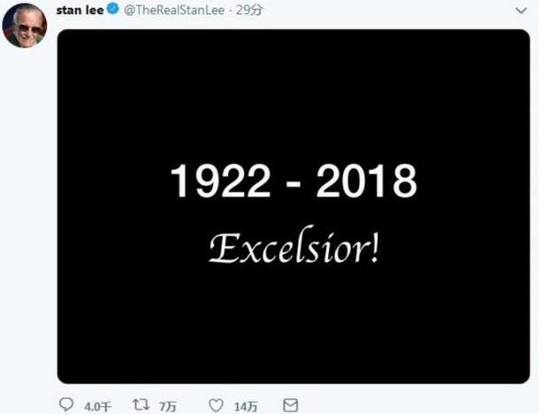Image resolution: width=557 pixels, height=414 pixels.
Task: Click the 7万 retweet count
Action: [167, 406]
